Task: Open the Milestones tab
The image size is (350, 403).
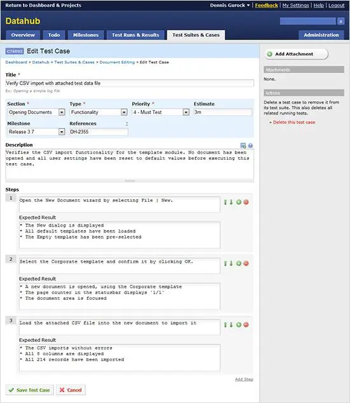Action: pyautogui.click(x=86, y=35)
